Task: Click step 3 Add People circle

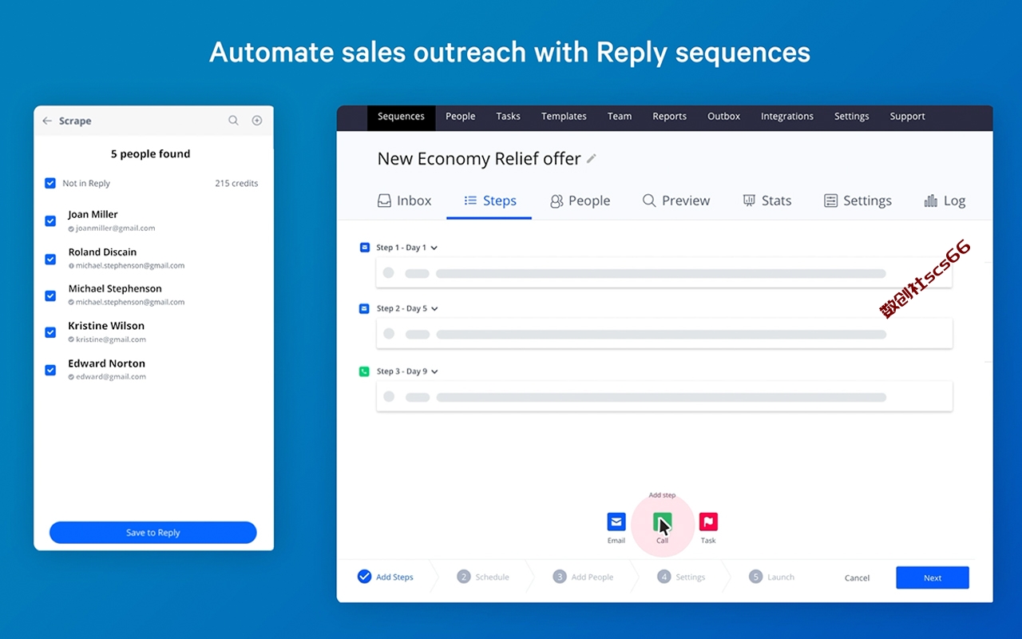Action: [x=560, y=577]
